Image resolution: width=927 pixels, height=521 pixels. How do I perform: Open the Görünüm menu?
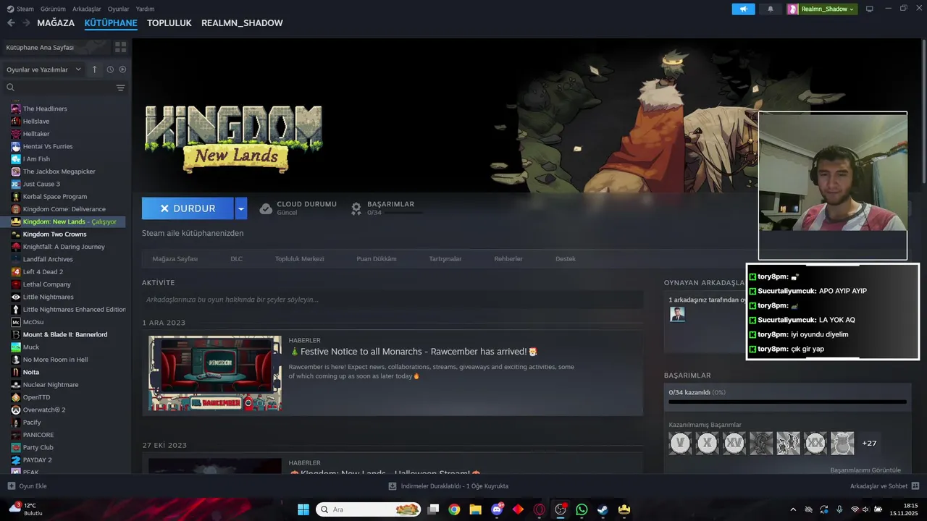pos(54,9)
